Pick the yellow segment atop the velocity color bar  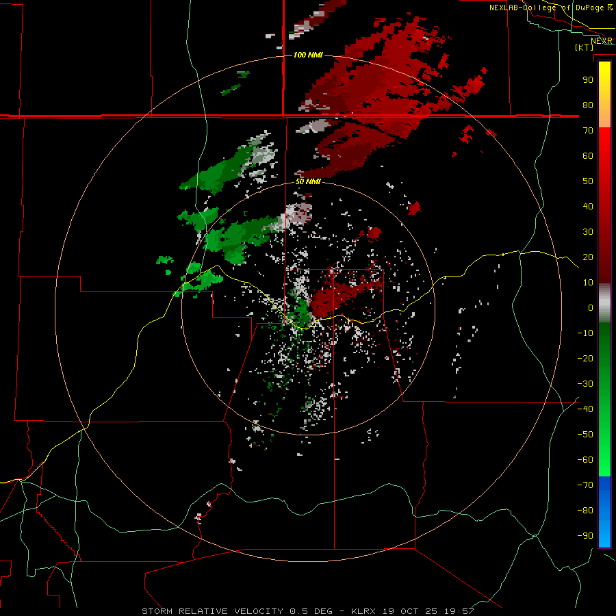click(x=604, y=94)
